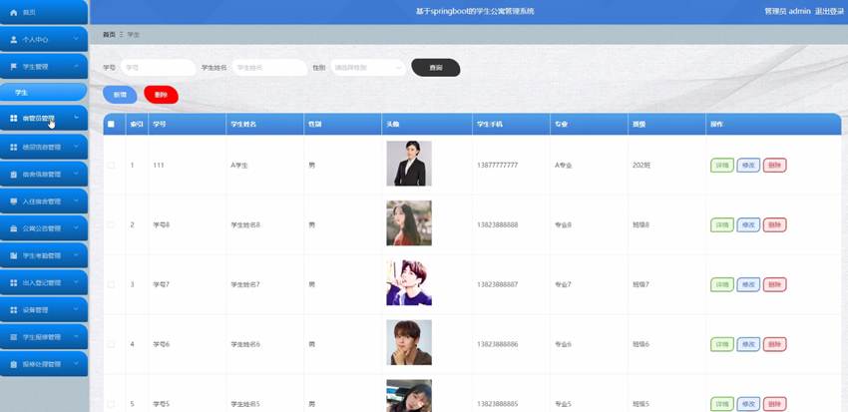
Task: Open the 性别 gender dropdown
Action: pos(368,68)
